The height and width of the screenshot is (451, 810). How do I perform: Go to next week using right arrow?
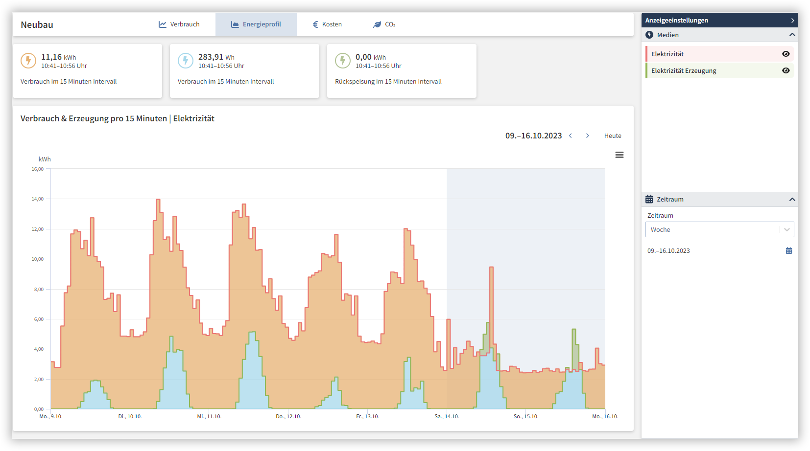[588, 136]
